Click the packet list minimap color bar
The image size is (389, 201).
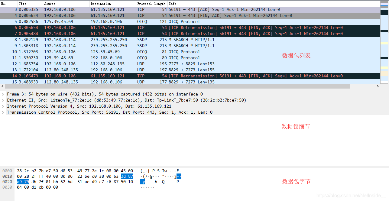(384, 42)
